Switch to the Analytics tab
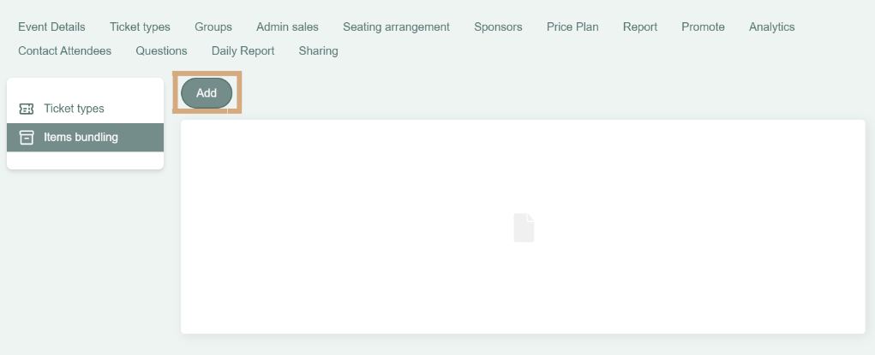This screenshot has height=355, width=875. [x=772, y=27]
